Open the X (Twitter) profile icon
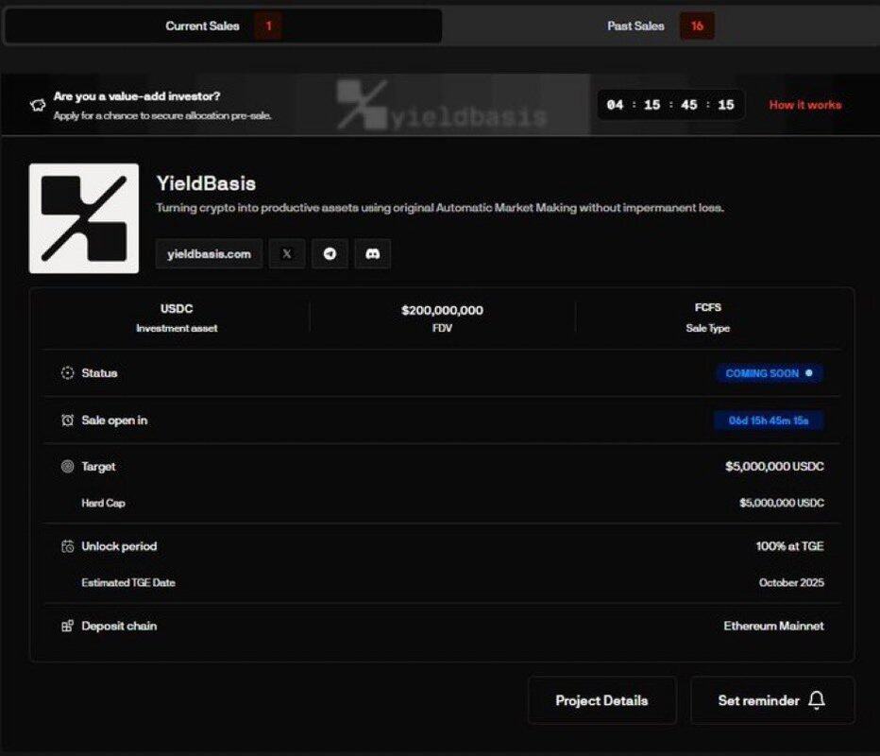The height and width of the screenshot is (756, 880). point(287,254)
